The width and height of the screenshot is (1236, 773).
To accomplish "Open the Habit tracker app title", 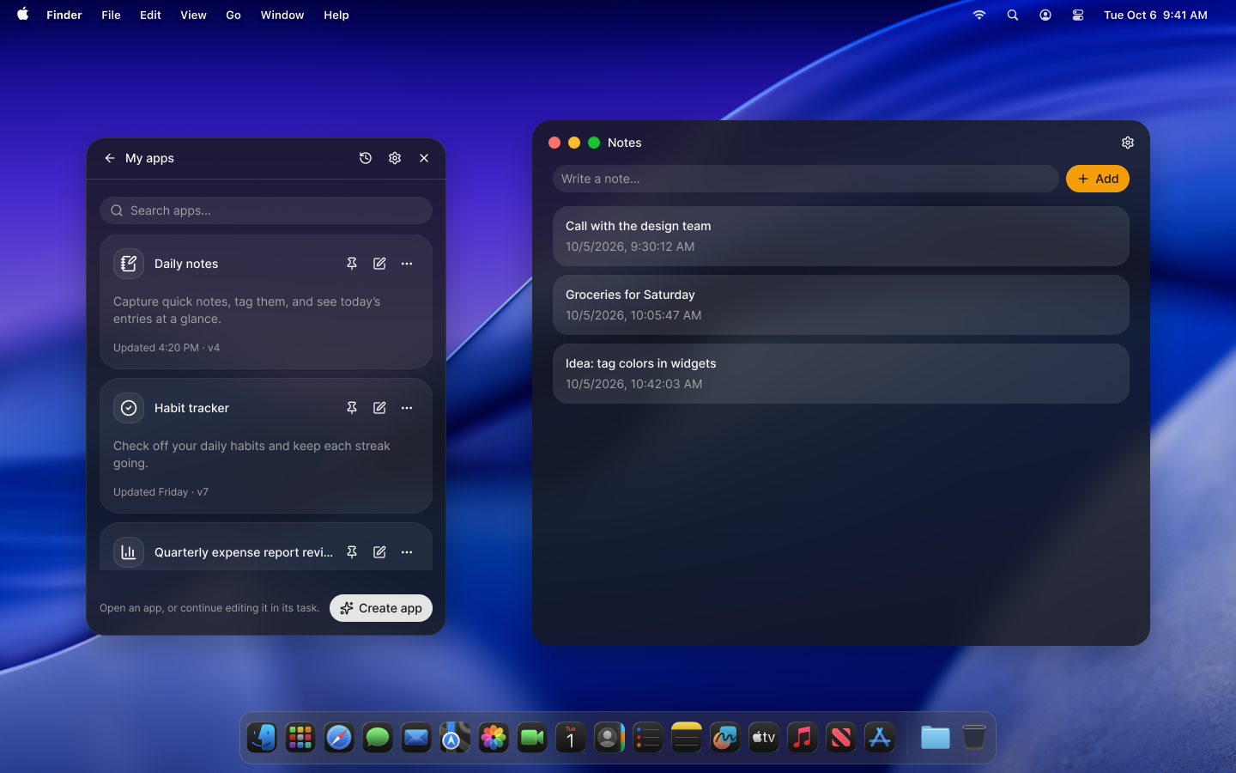I will (191, 408).
